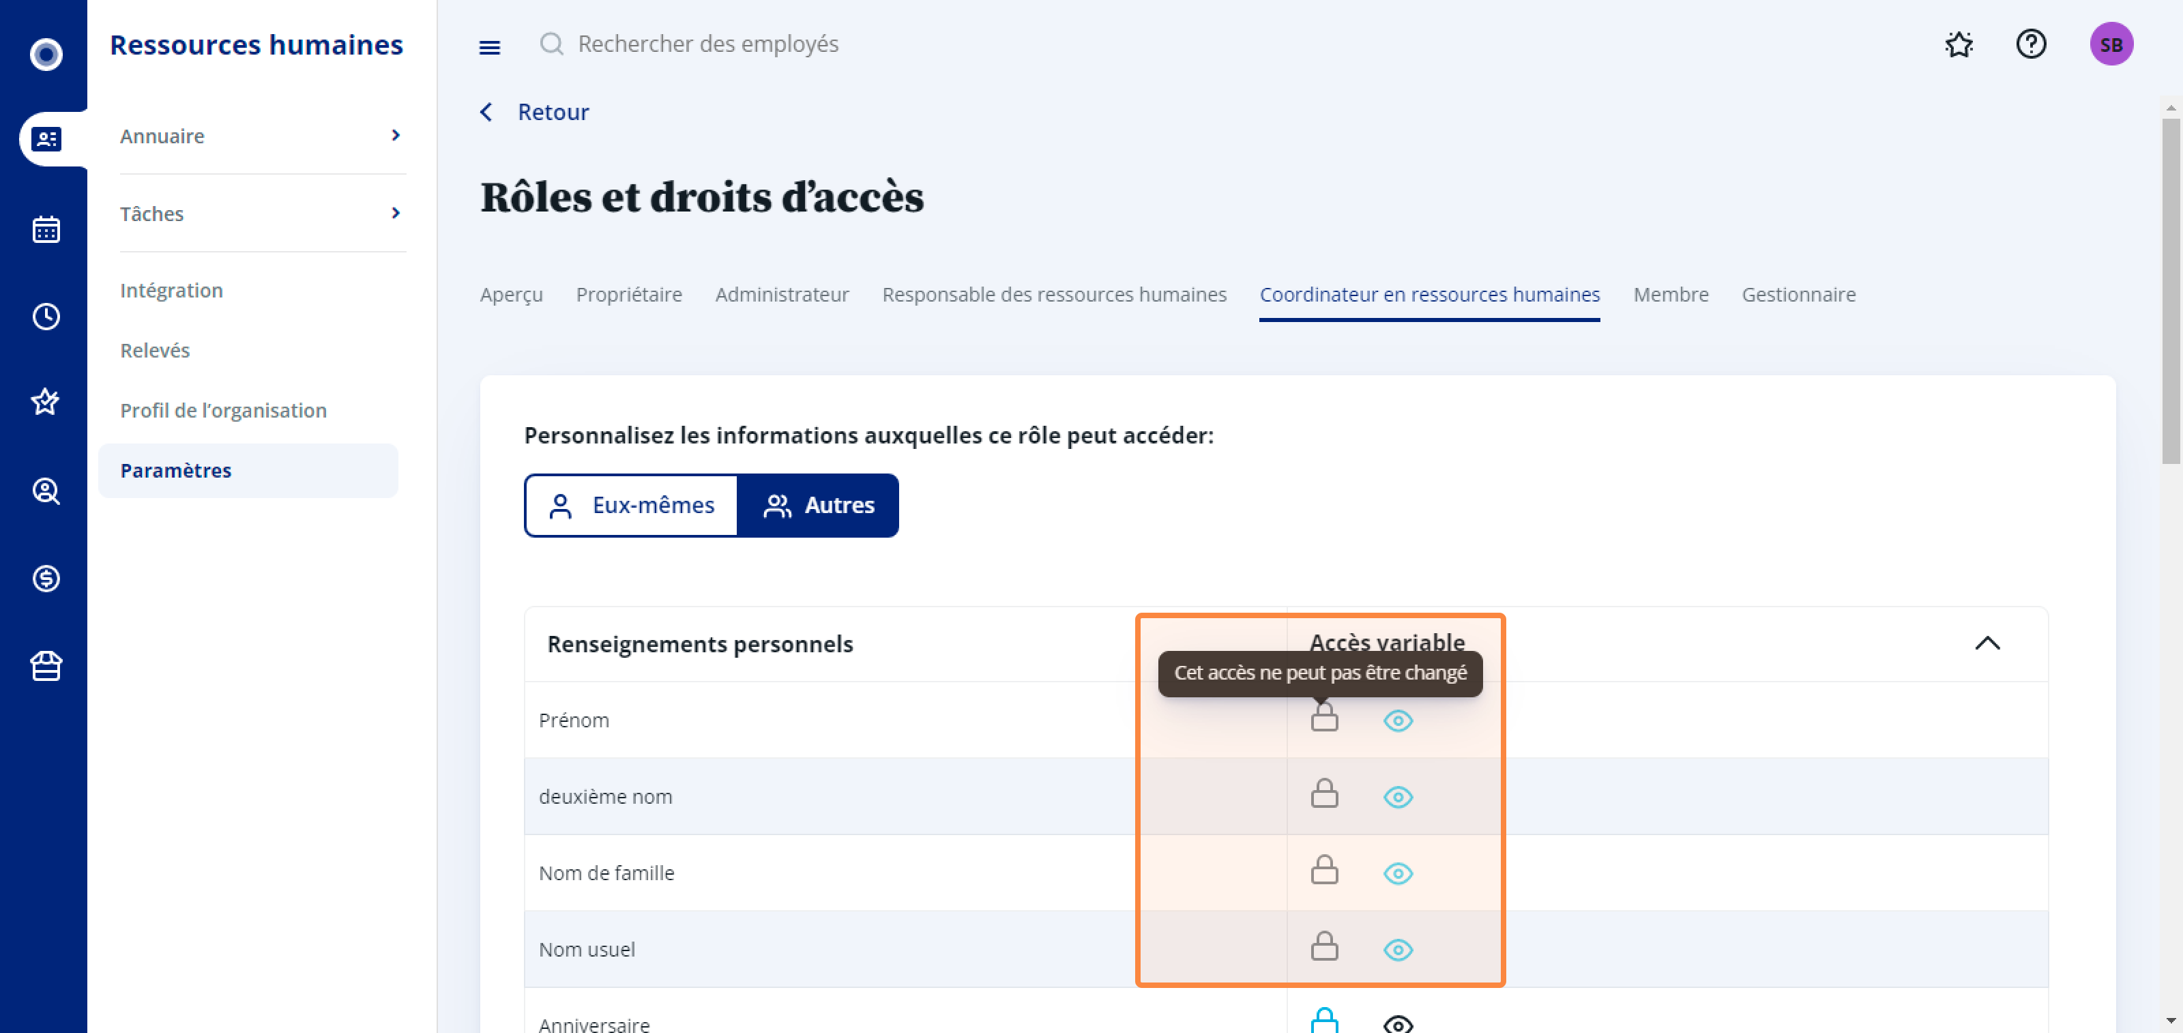Image resolution: width=2183 pixels, height=1033 pixels.
Task: Open the calendar icon in left sidebar
Action: tap(46, 229)
